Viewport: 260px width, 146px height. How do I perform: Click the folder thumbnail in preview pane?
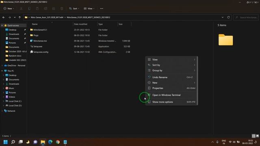point(226,40)
